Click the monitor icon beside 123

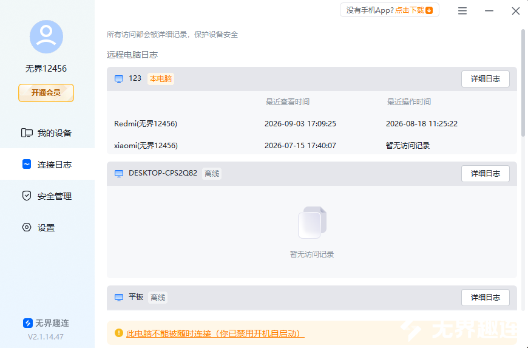click(x=119, y=79)
